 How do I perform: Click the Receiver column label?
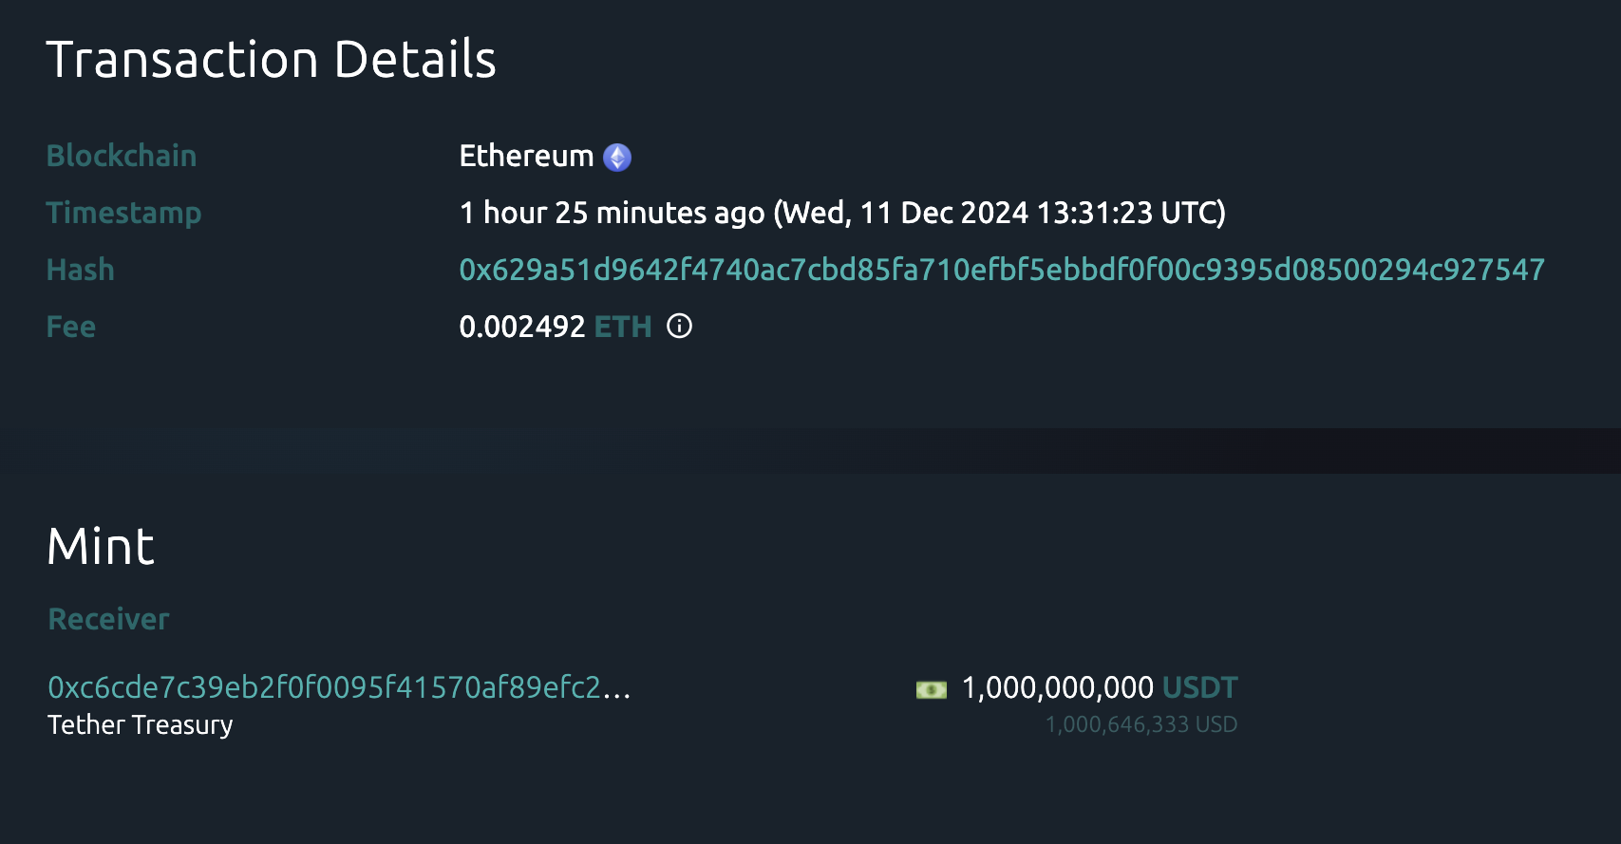pyautogui.click(x=108, y=619)
